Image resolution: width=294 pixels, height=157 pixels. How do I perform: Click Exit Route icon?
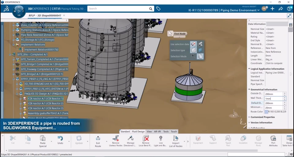click(x=98, y=138)
